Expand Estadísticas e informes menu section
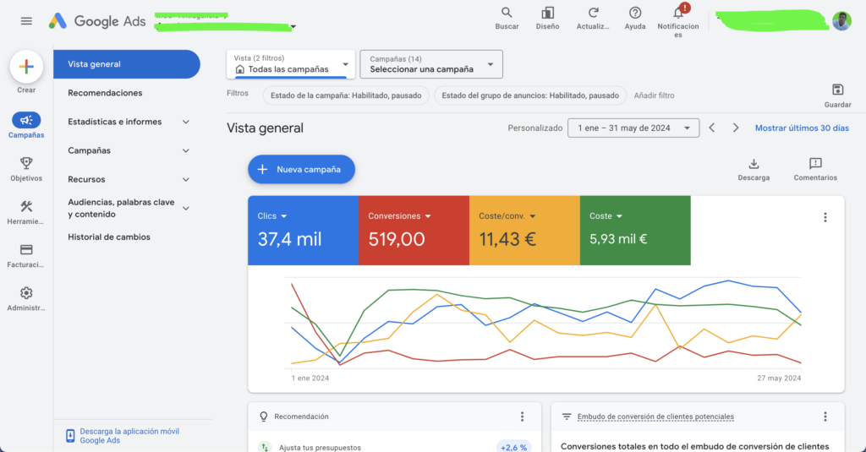The width and height of the screenshot is (866, 452). pos(127,122)
